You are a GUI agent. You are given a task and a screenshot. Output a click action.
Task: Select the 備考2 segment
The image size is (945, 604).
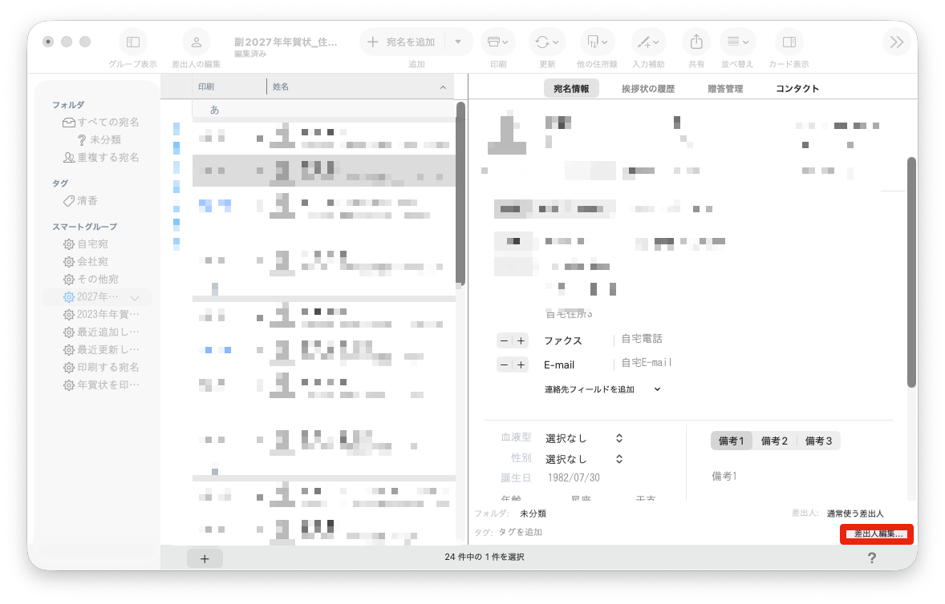coord(774,441)
